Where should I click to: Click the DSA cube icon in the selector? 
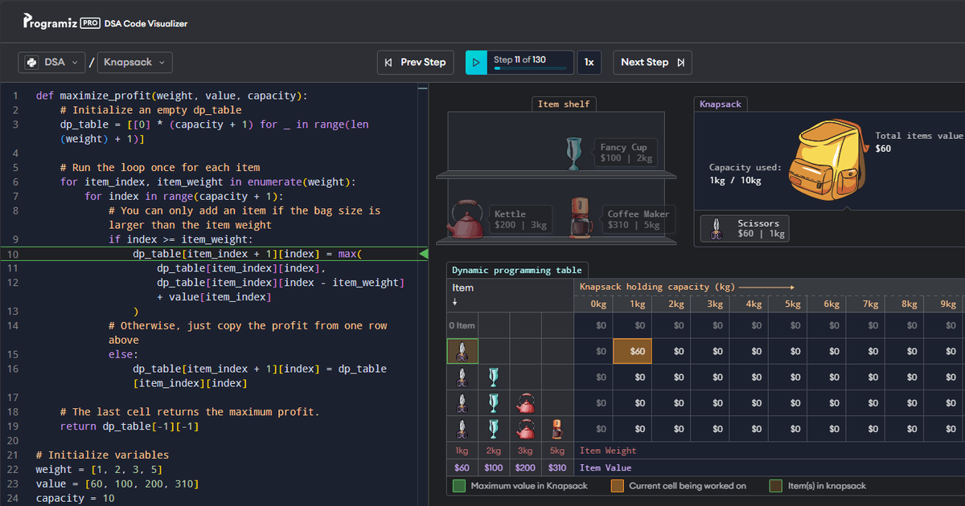coord(31,62)
